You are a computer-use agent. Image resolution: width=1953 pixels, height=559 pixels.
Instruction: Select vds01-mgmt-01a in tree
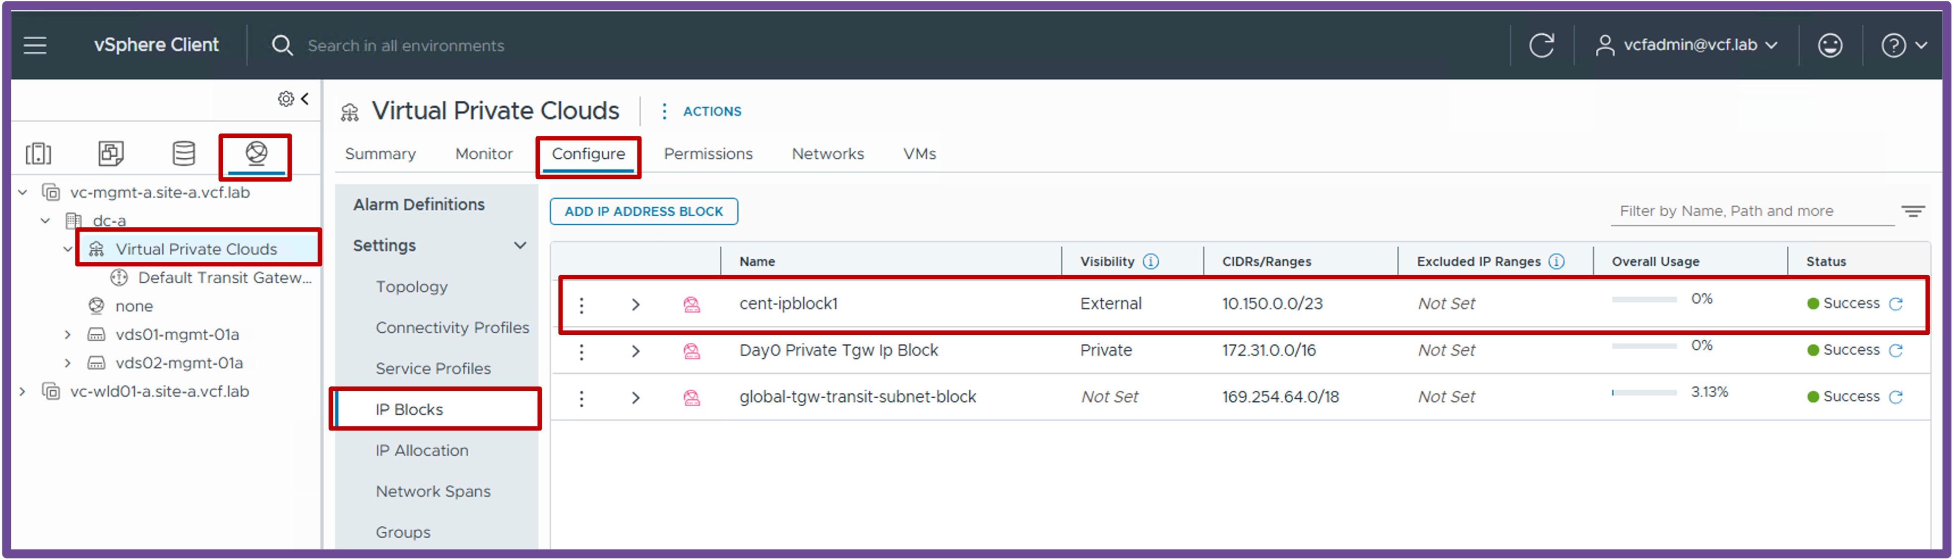pos(177,334)
